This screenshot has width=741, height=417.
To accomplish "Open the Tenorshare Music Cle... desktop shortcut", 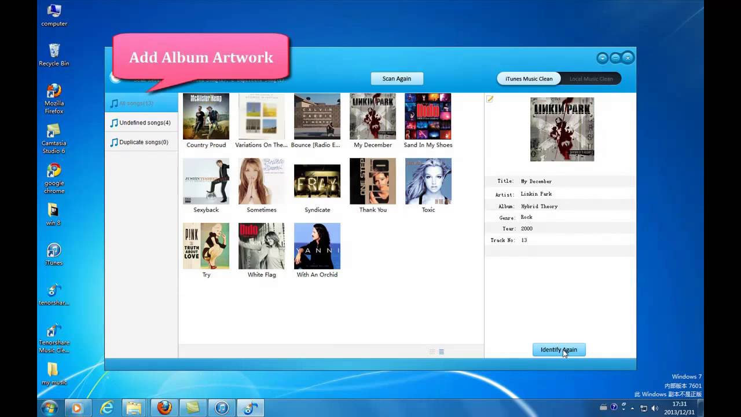I will pos(54,338).
